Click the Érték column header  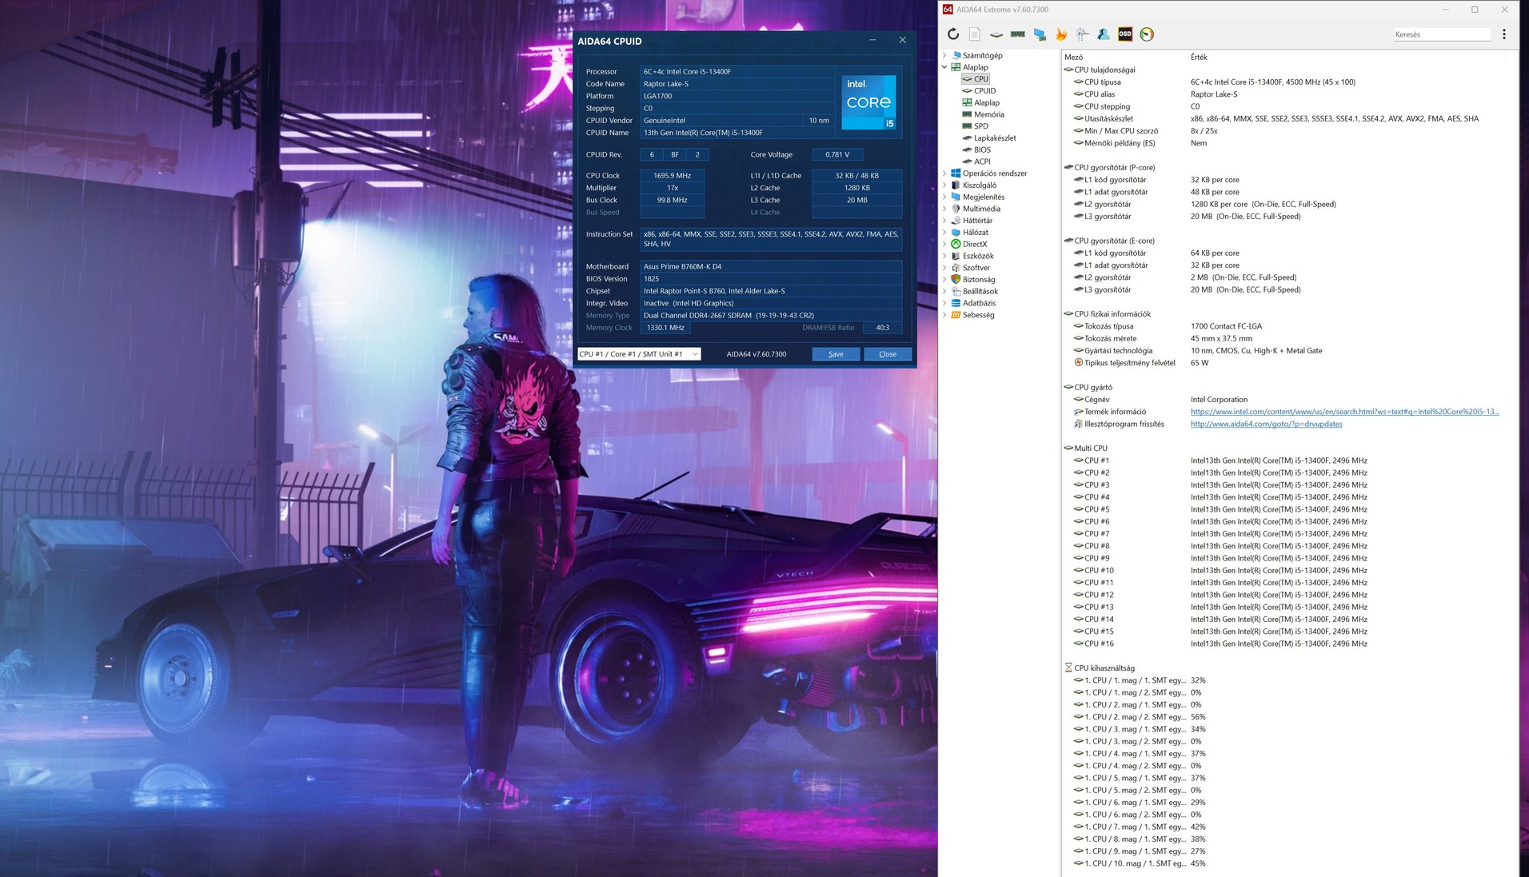coord(1199,58)
